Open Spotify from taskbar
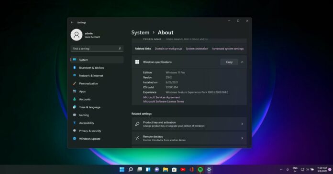Image resolution: width=333 pixels, height=174 pixels. (200, 169)
